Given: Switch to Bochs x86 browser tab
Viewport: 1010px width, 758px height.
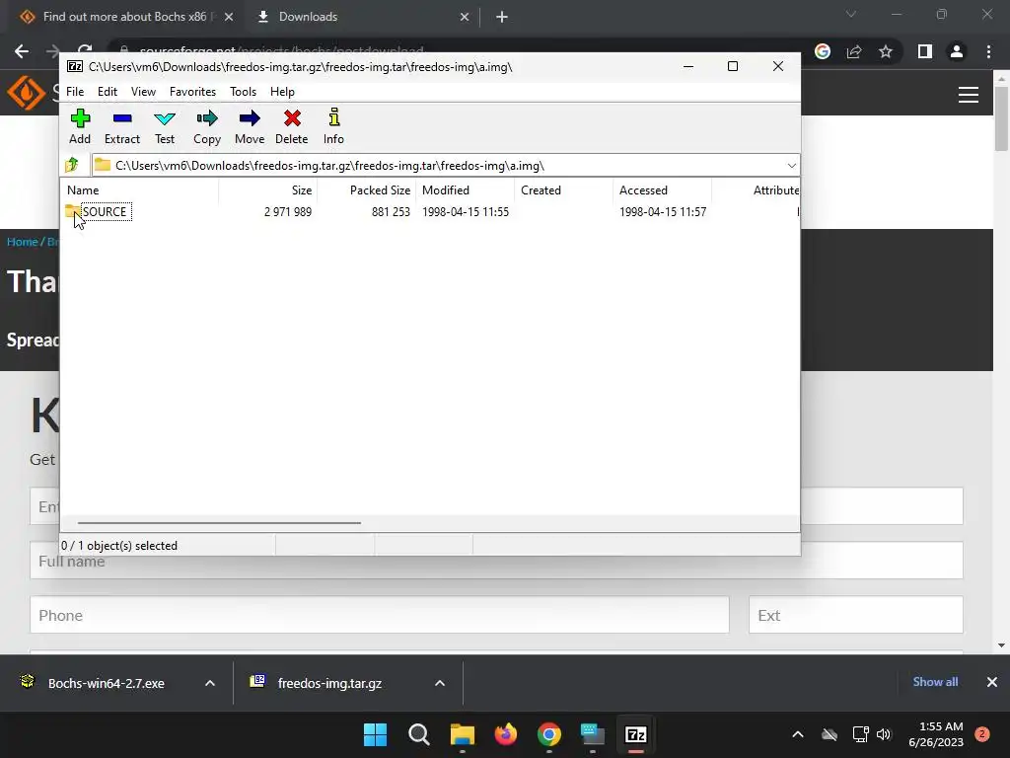Looking at the screenshot, I should [125, 17].
